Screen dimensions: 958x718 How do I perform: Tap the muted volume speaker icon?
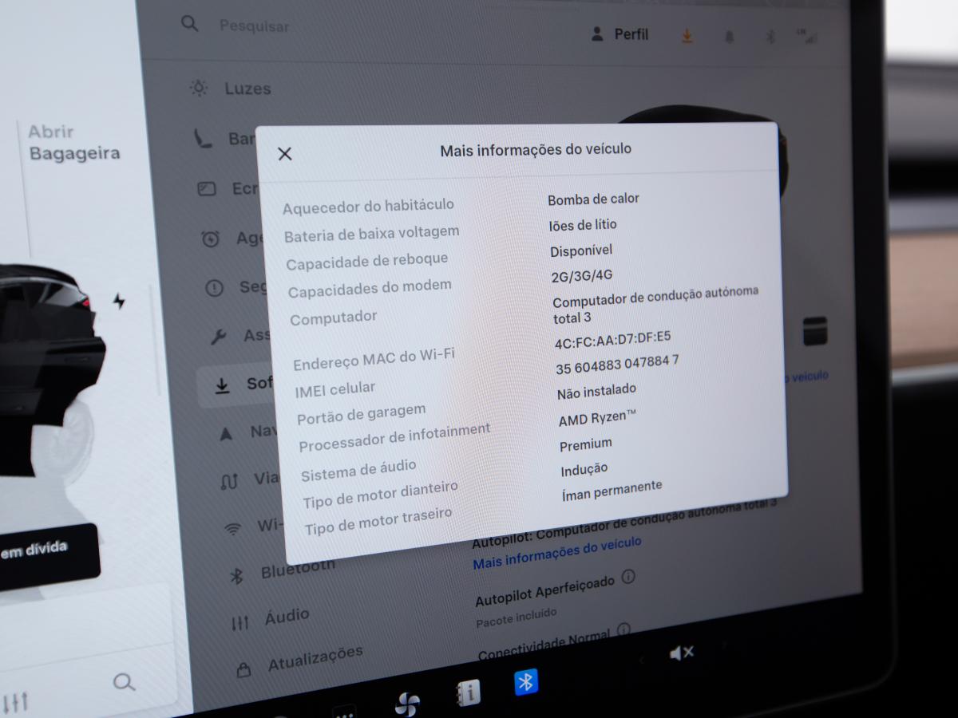click(681, 653)
